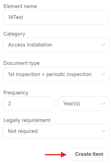Click the Category dropdown chevron arrow
This screenshot has width=111, height=163.
coord(104,45)
